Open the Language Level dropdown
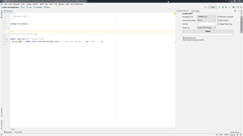243x136 pixels. [206, 17]
